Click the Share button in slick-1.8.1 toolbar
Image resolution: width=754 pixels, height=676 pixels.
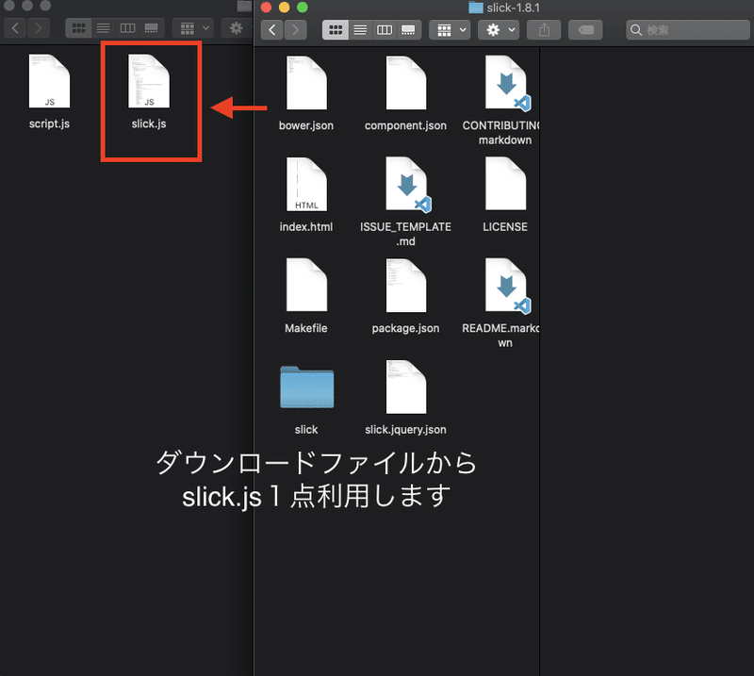(x=544, y=30)
